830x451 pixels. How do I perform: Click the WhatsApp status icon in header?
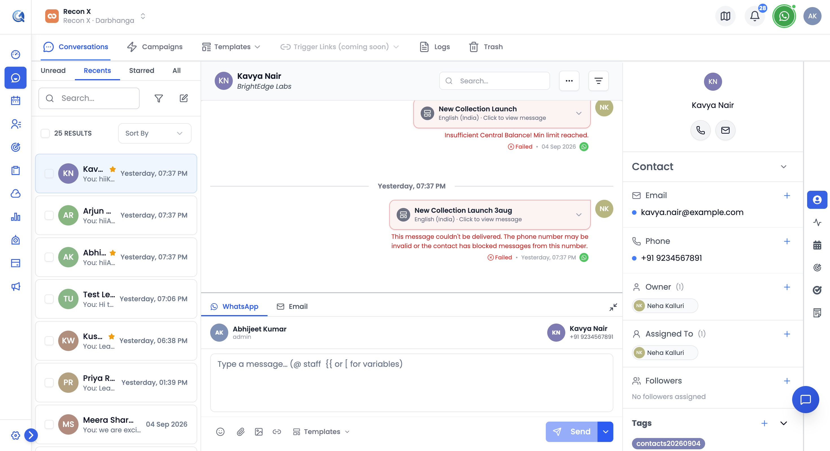point(784,16)
